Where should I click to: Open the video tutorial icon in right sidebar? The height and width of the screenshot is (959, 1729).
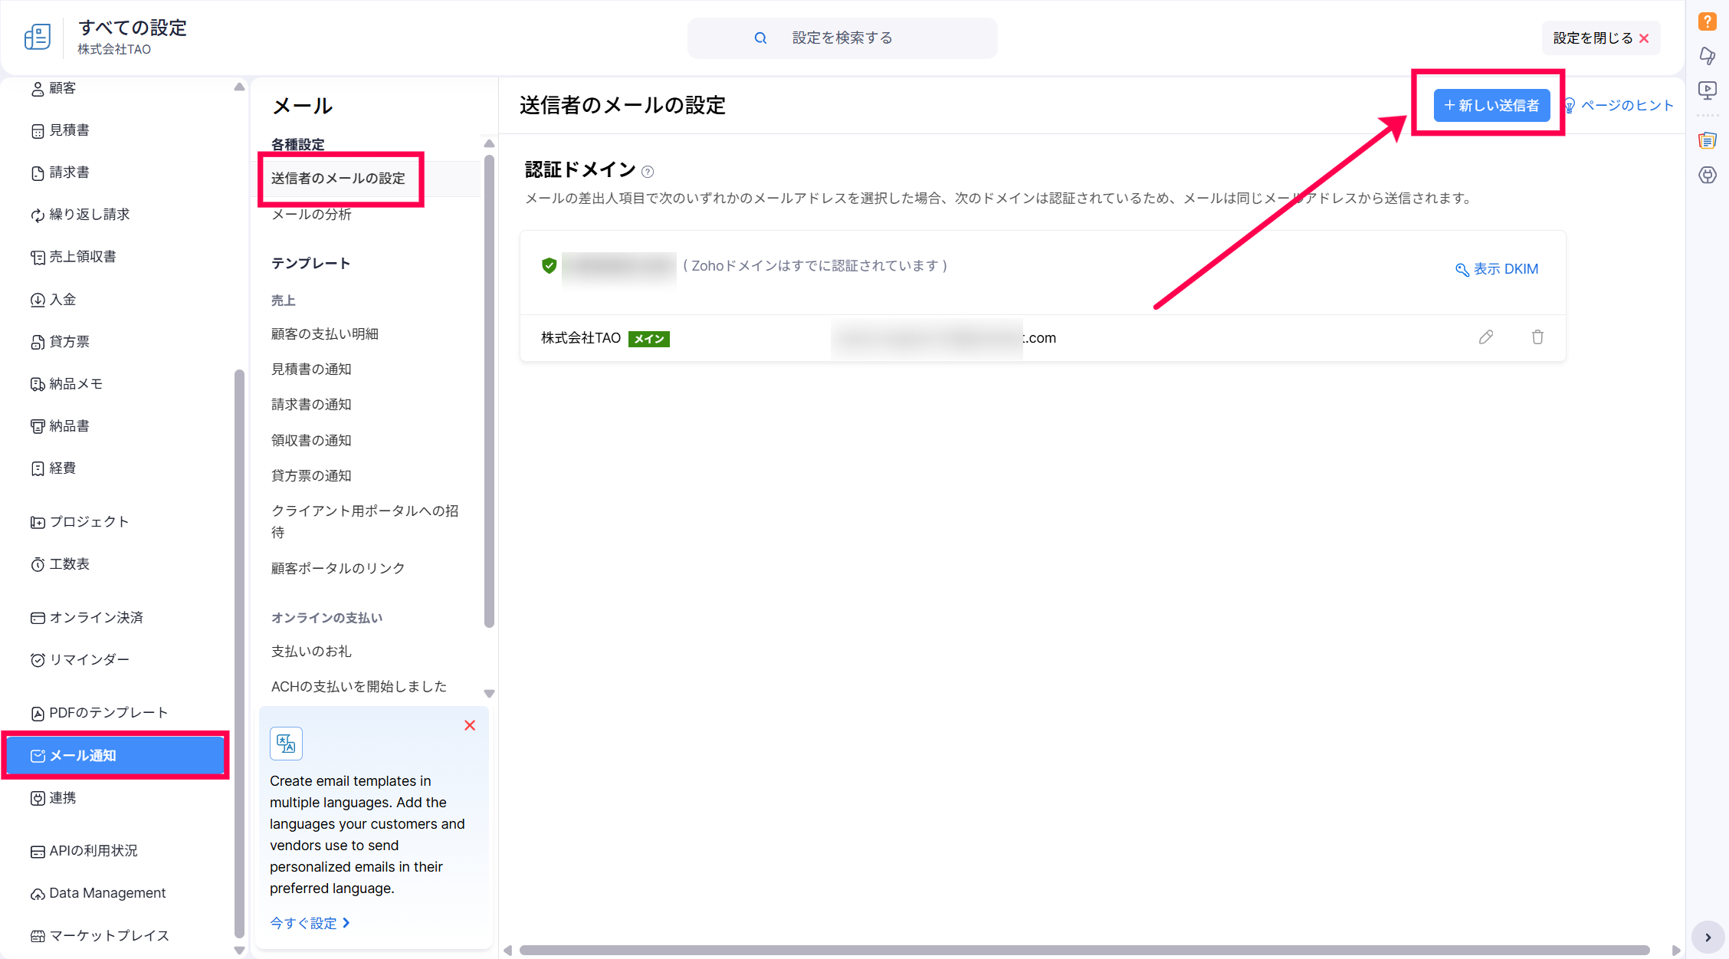point(1707,90)
